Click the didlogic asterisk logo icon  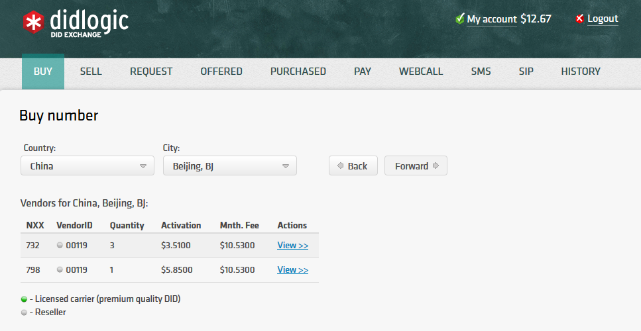coord(32,23)
